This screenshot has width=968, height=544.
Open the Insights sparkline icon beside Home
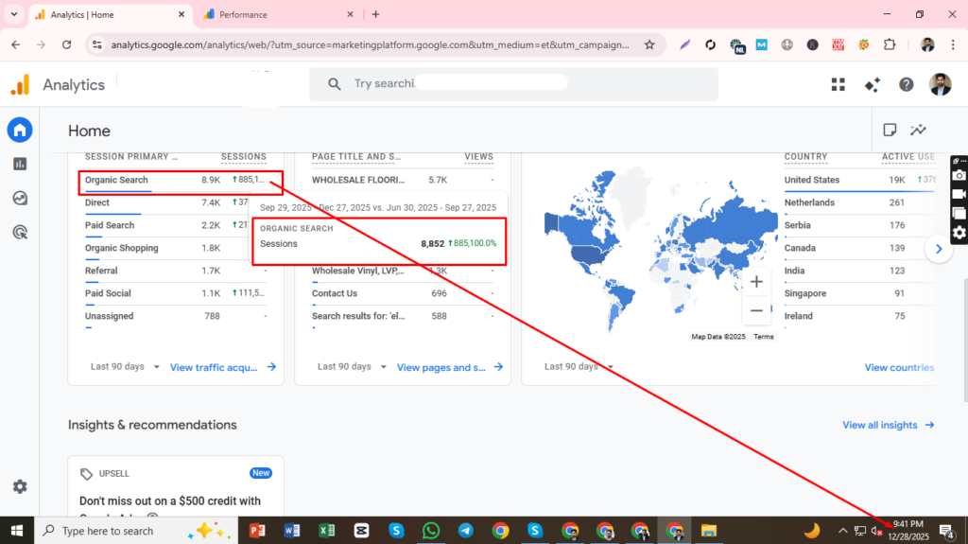point(918,131)
